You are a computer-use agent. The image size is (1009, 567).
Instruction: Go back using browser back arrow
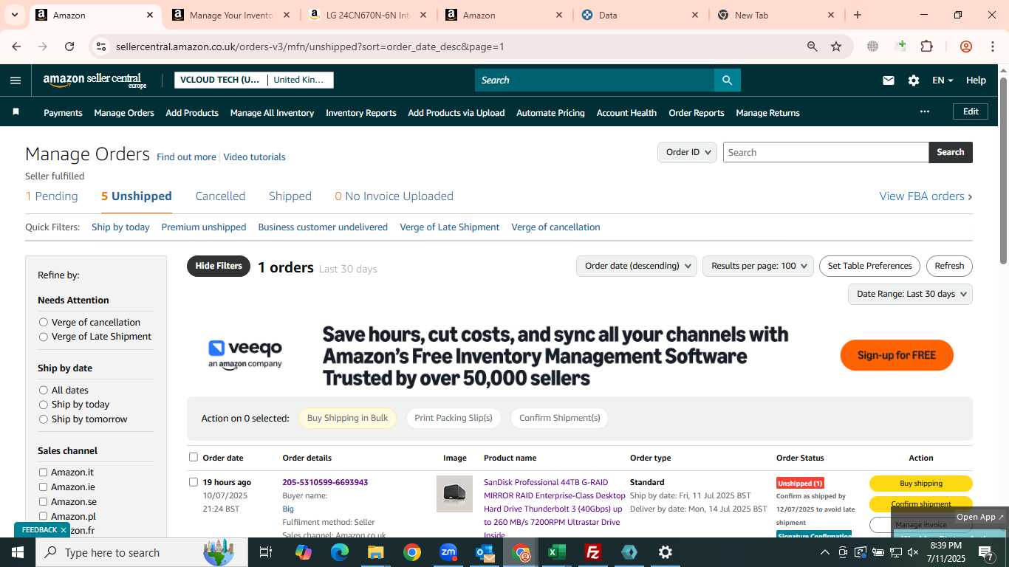[x=16, y=47]
